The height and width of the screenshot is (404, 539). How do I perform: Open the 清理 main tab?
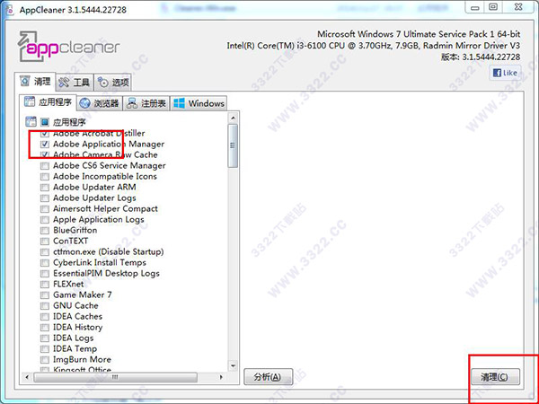(35, 82)
